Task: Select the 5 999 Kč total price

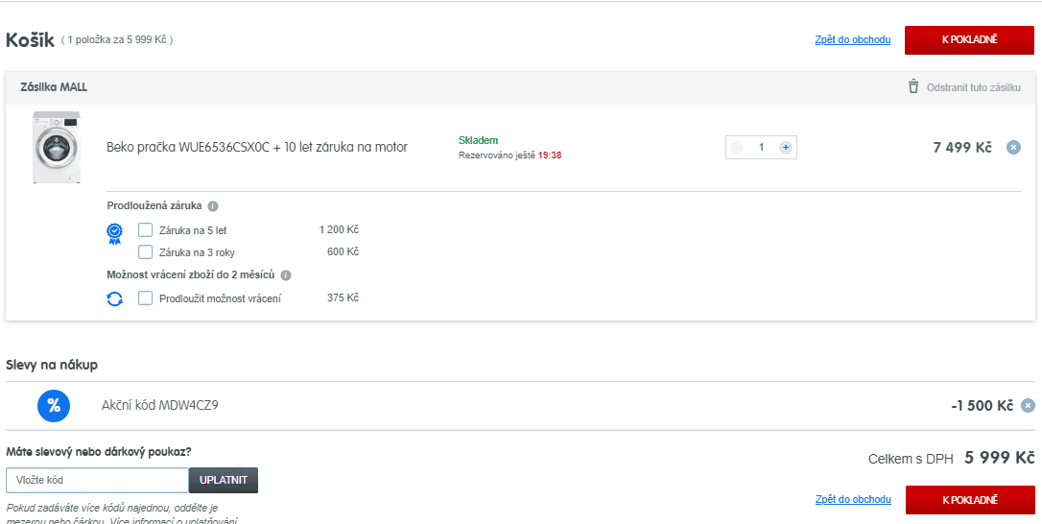Action: pyautogui.click(x=1000, y=458)
